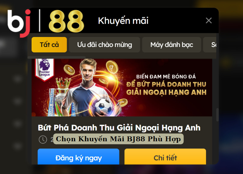Open promotion details via Chi tiết button
243x174 pixels.
[165, 156]
